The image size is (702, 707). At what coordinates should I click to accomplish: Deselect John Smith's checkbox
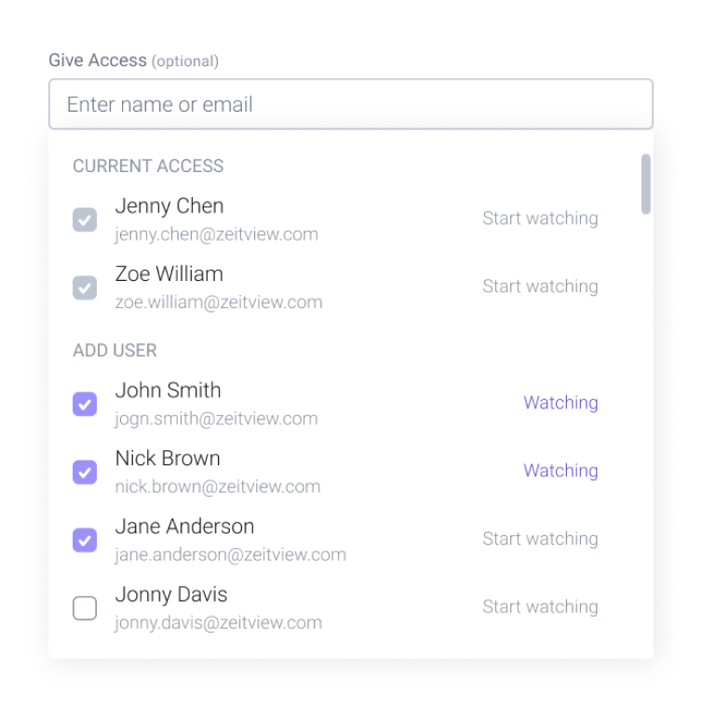[85, 404]
